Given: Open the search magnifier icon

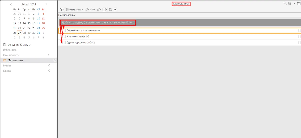Looking at the screenshot, I should click(285, 3).
